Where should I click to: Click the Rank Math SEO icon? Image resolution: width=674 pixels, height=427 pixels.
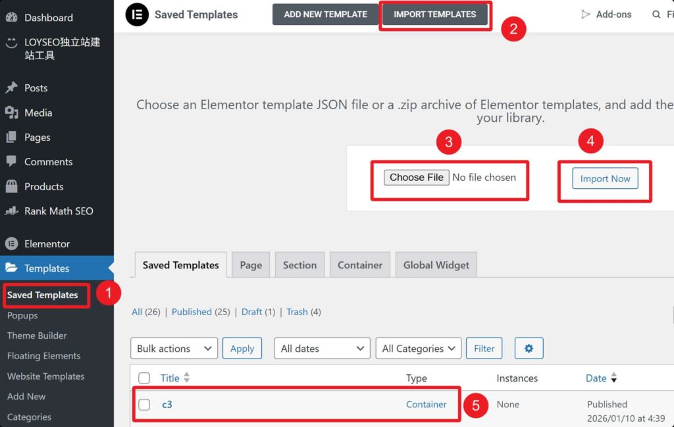click(x=11, y=211)
